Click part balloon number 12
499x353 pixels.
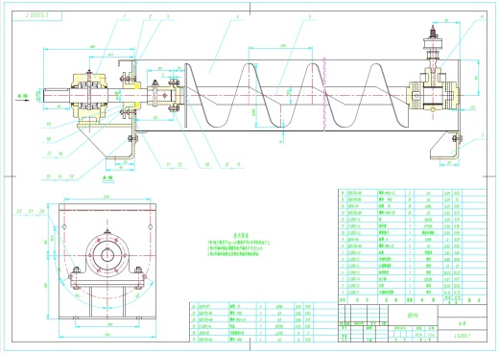[x=179, y=165]
